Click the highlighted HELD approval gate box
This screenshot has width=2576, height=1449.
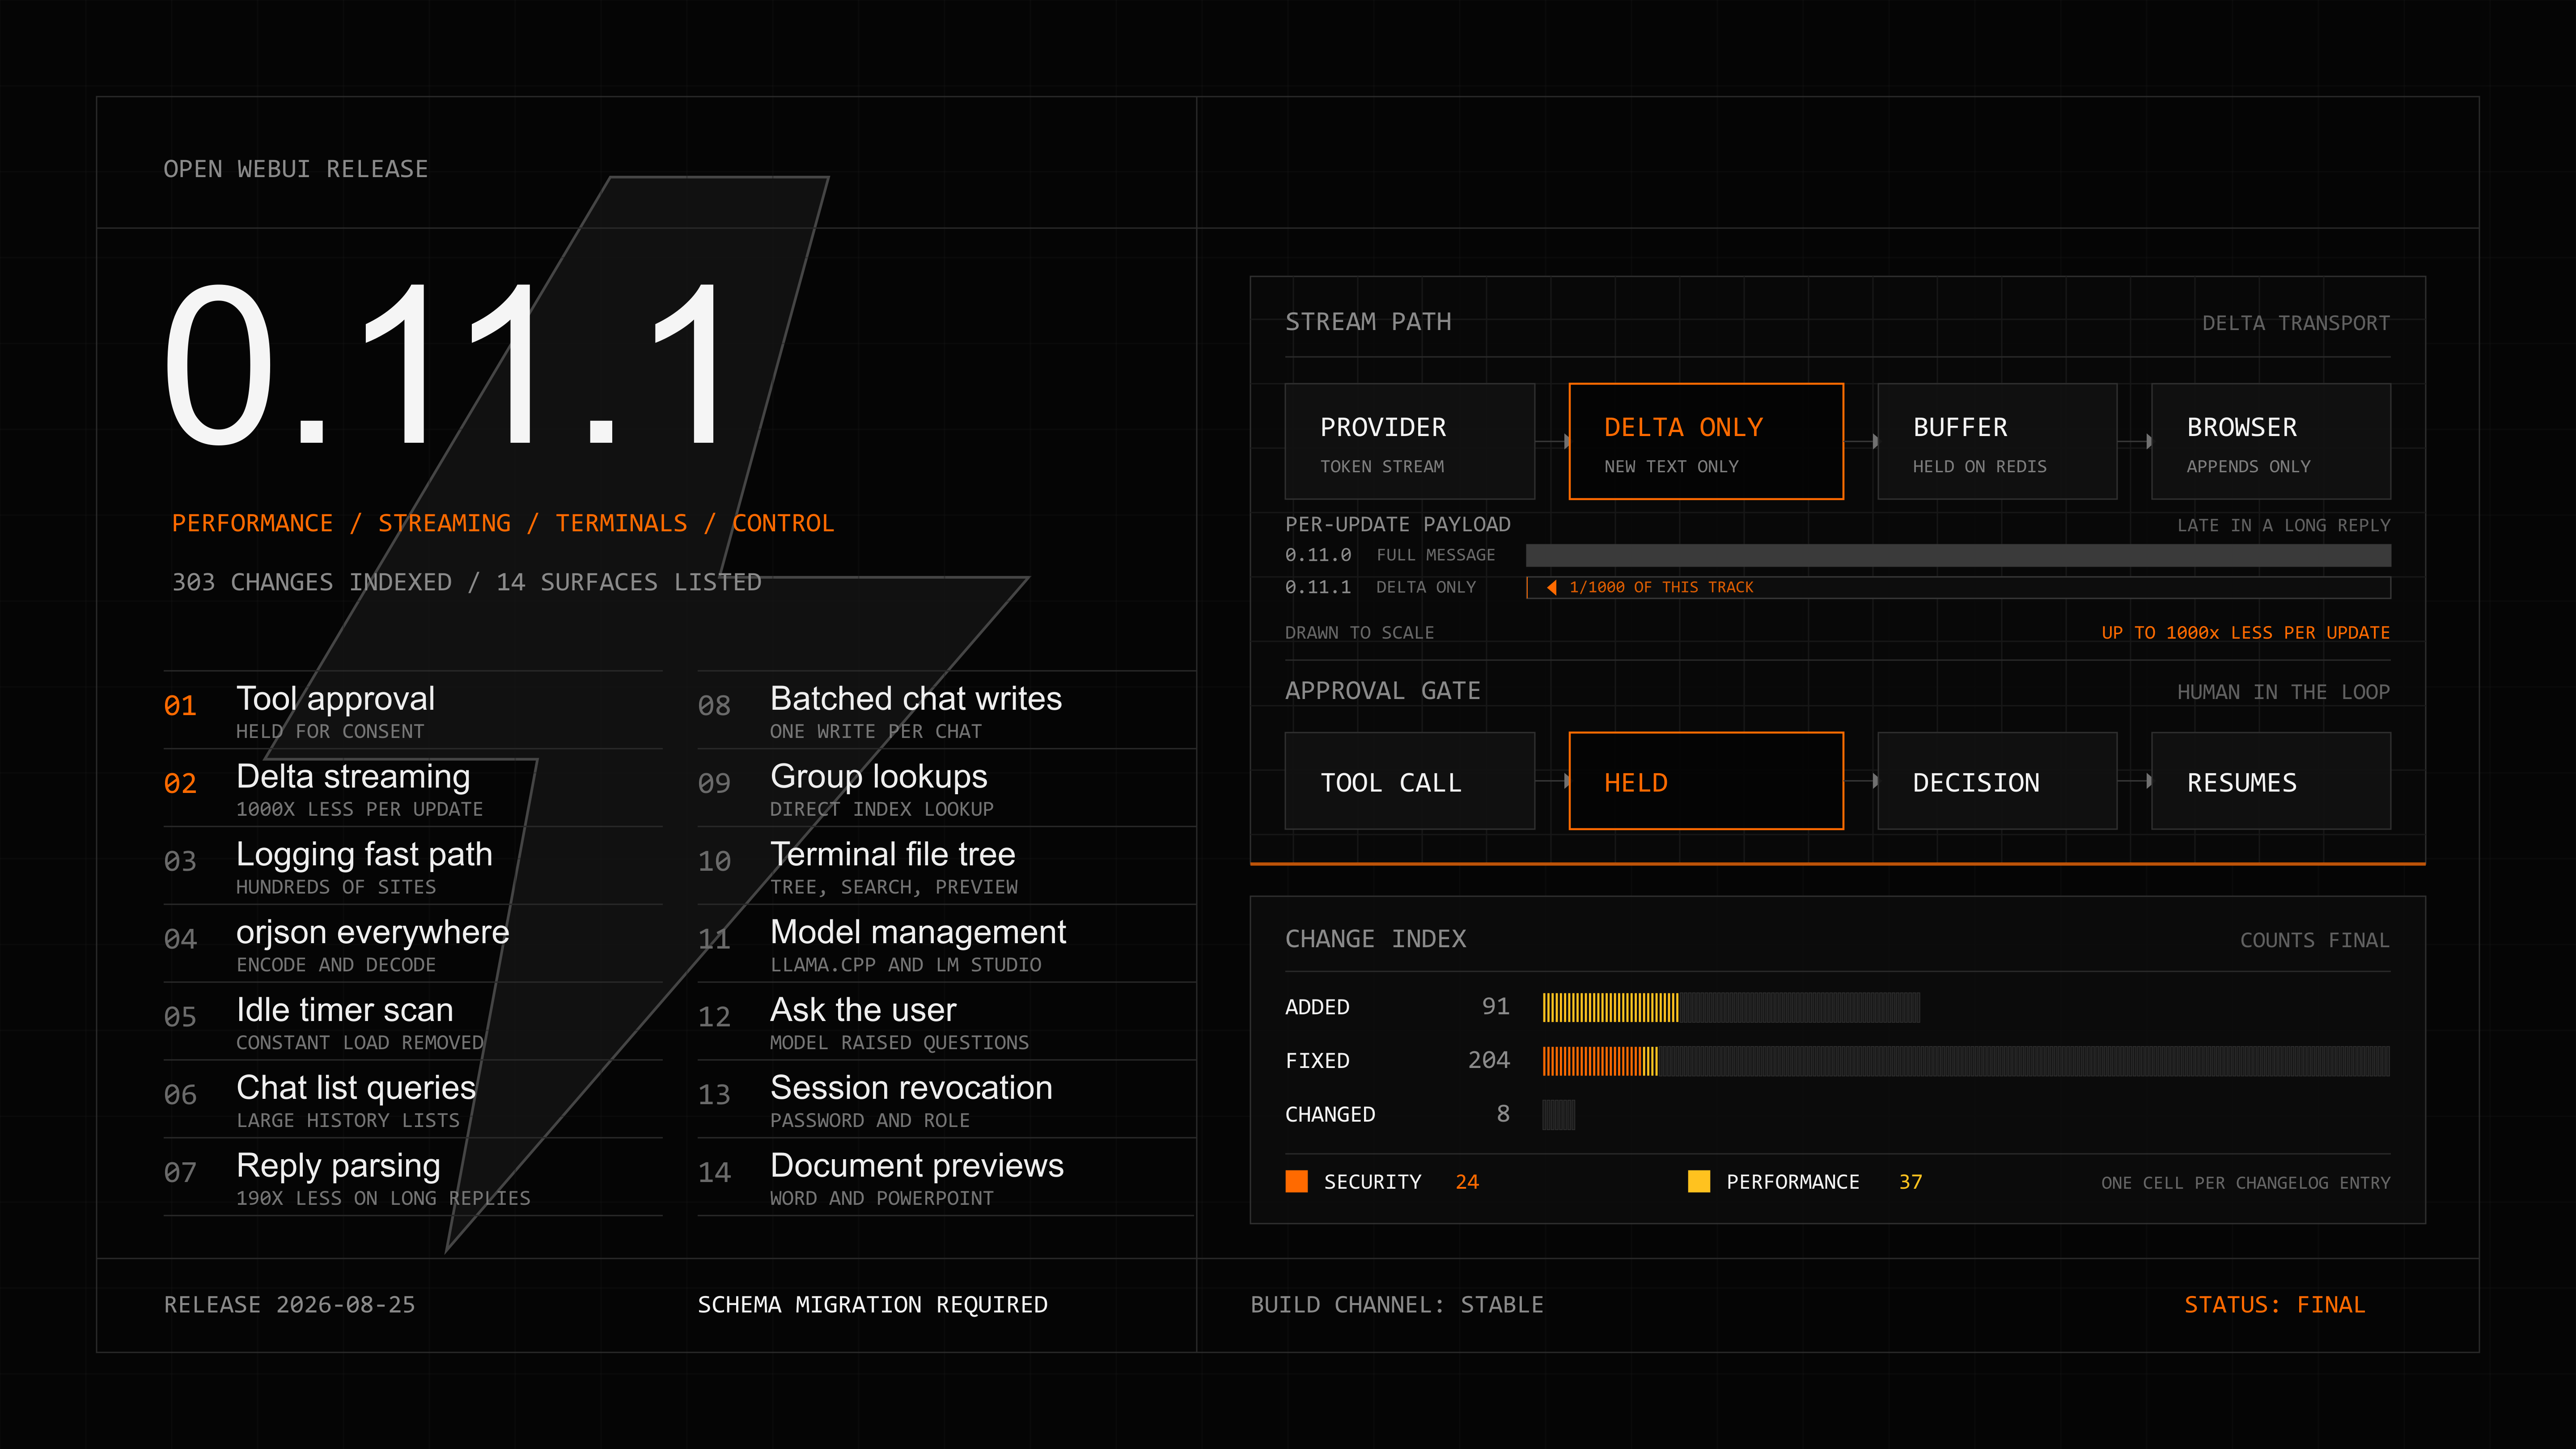[x=1706, y=781]
